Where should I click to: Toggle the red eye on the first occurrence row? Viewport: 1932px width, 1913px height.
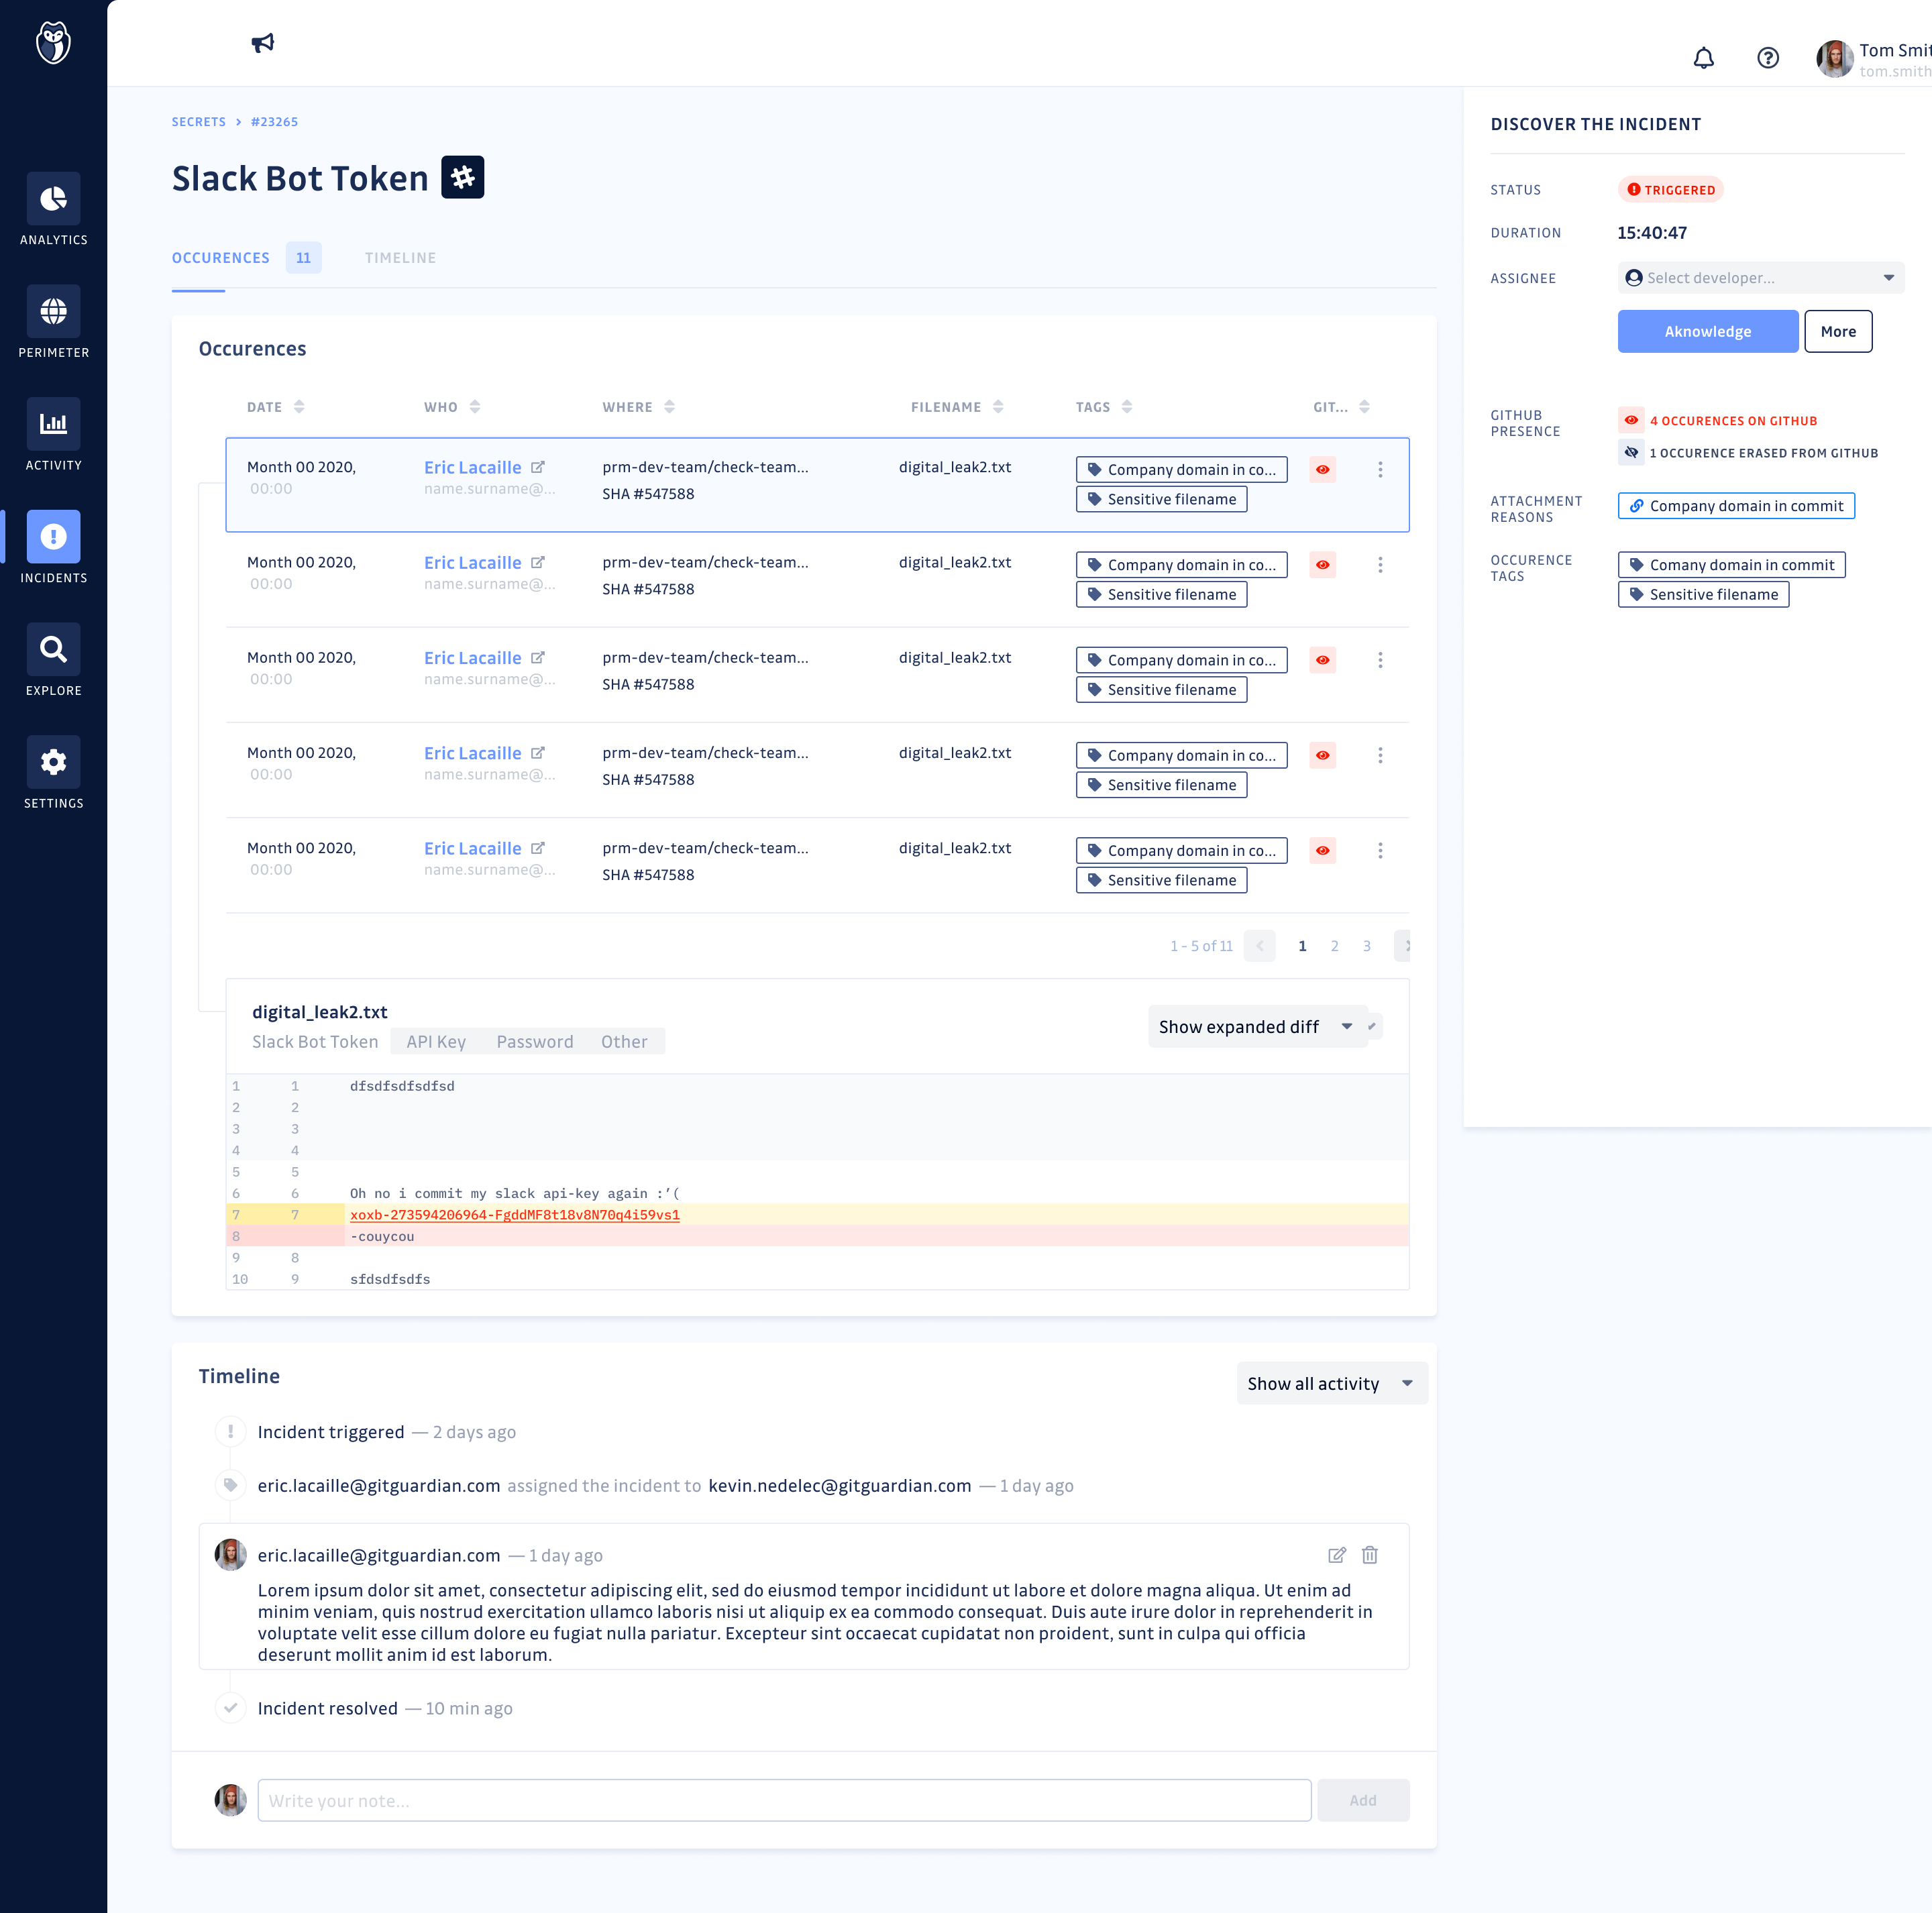[1322, 468]
